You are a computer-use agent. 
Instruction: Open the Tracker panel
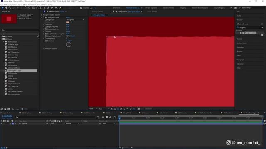[239, 39]
